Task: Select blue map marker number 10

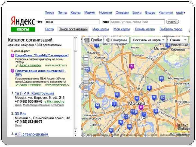Action: coord(126,117)
